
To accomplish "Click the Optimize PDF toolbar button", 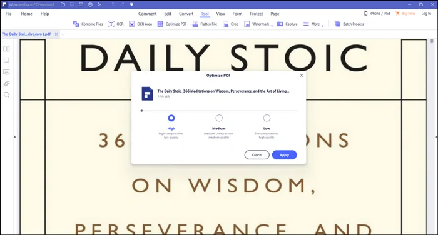I will 172,24.
